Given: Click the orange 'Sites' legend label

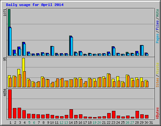Looking at the screenshot, I should [x=158, y=83].
